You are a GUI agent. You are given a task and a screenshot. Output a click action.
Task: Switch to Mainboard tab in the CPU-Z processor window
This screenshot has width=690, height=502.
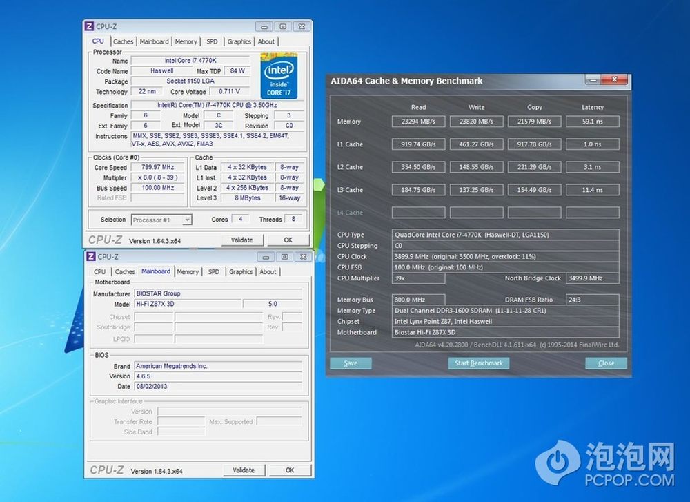click(154, 41)
